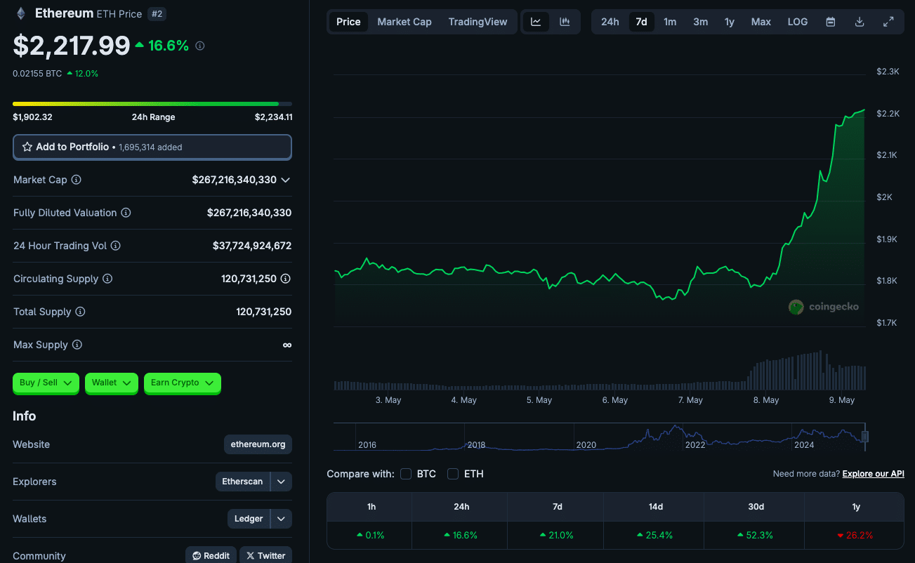This screenshot has width=915, height=563.
Task: Open the ethereum.org website link
Action: tap(258, 444)
